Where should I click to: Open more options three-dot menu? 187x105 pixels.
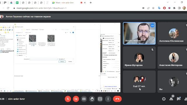tap(108, 99)
